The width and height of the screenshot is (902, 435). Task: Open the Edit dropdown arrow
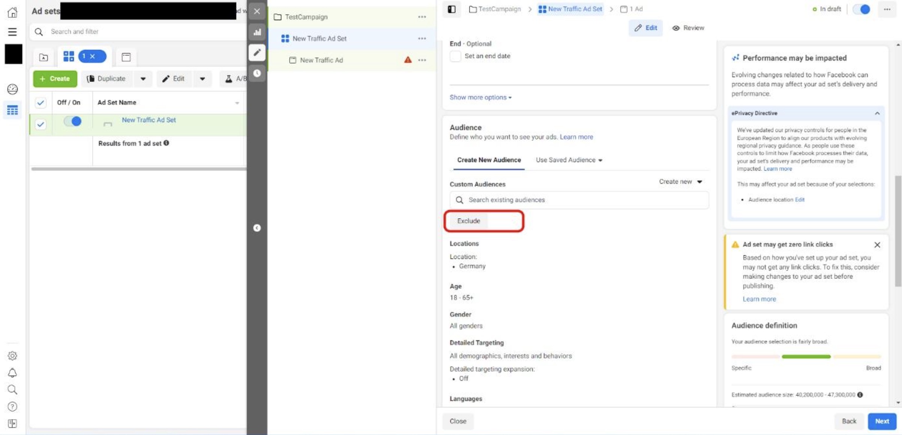tap(202, 79)
